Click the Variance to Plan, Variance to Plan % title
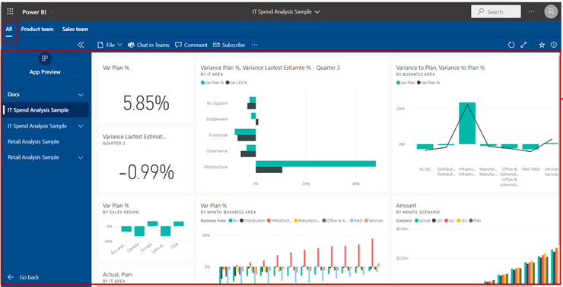The width and height of the screenshot is (563, 287). tap(441, 68)
